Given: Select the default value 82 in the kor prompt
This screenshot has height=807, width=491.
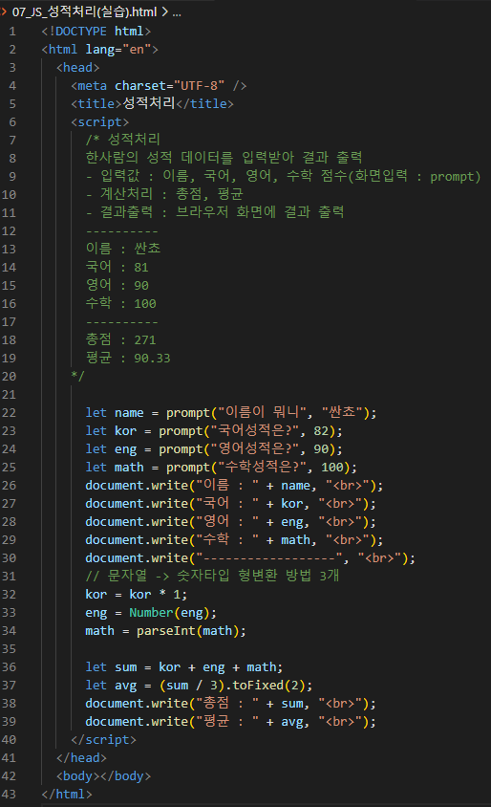Looking at the screenshot, I should (x=321, y=431).
